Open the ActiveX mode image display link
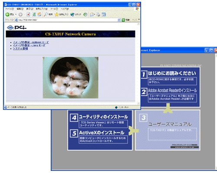 (x=31, y=42)
